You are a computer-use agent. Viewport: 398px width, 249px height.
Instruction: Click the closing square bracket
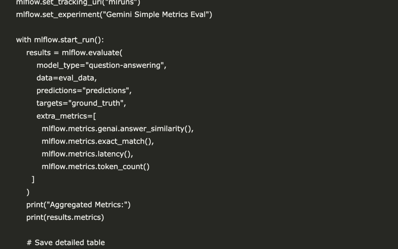pos(33,179)
